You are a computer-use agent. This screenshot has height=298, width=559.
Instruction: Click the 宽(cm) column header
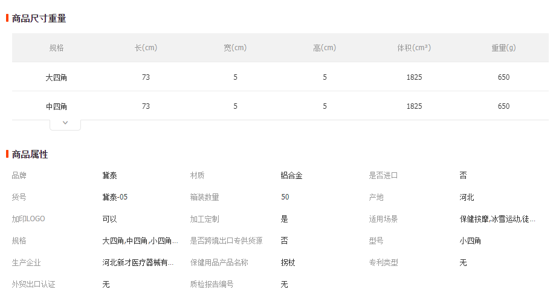click(235, 48)
